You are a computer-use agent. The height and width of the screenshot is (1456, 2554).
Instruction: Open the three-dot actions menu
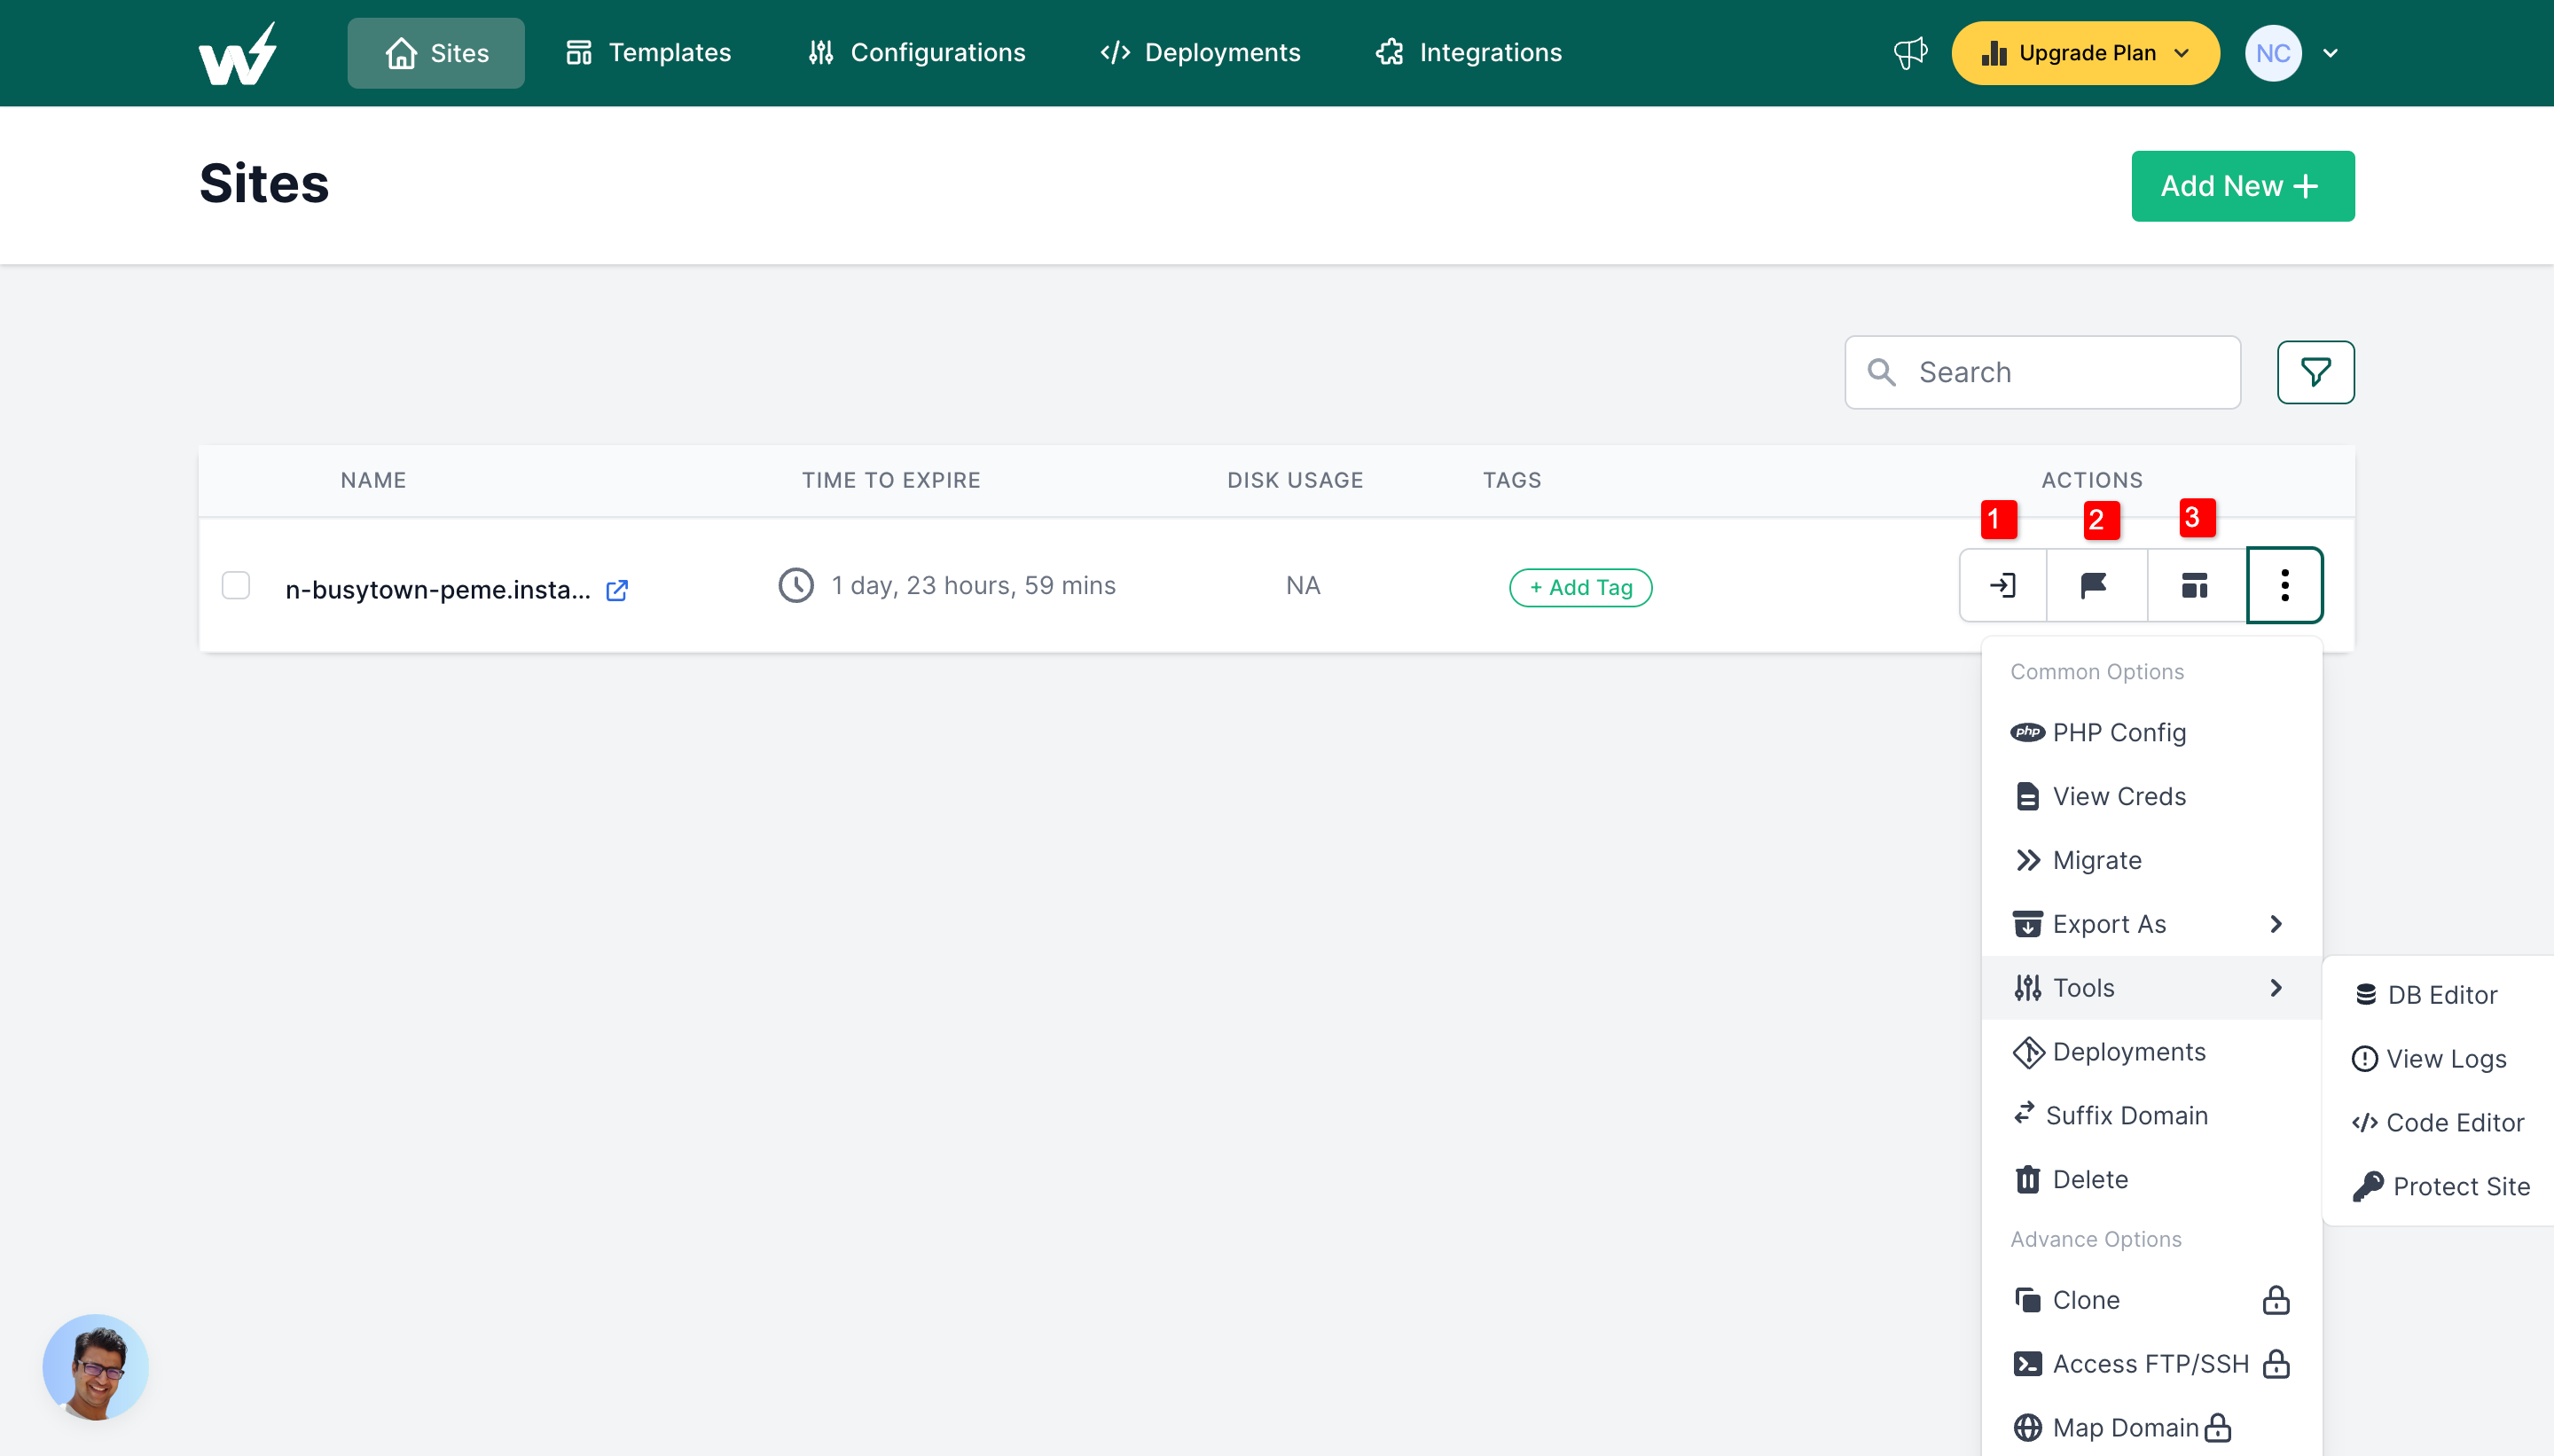coord(2284,585)
